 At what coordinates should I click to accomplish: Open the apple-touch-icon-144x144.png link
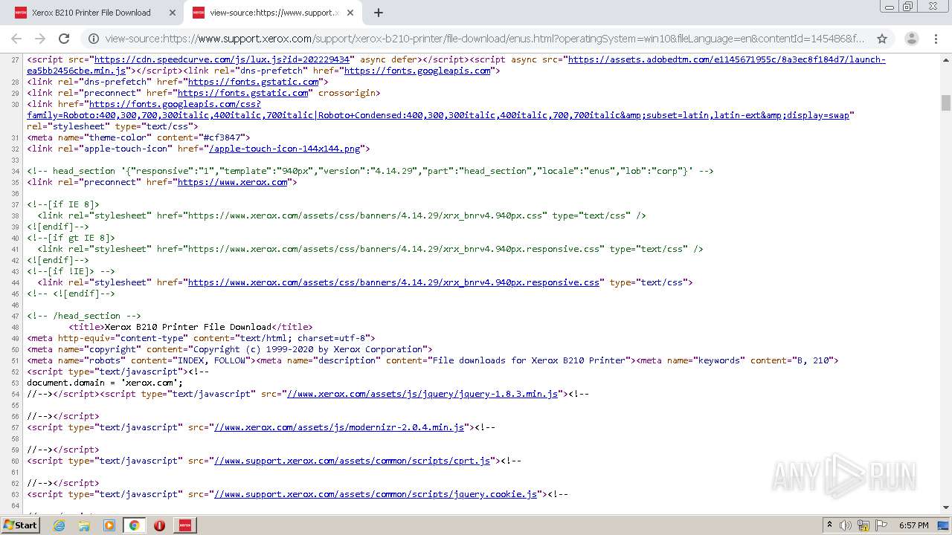pos(284,149)
